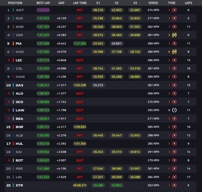Click the S1 column header
The height and width of the screenshot is (192, 202).
tap(98, 3)
